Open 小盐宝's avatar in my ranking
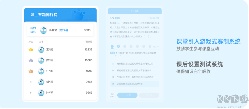This screenshot has width=249, height=109. tap(43, 30)
